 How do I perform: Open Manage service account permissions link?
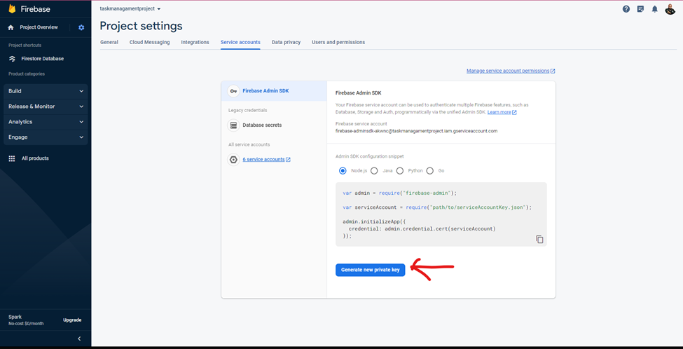click(508, 71)
